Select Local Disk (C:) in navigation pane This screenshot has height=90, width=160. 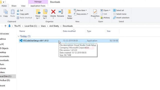(8, 76)
